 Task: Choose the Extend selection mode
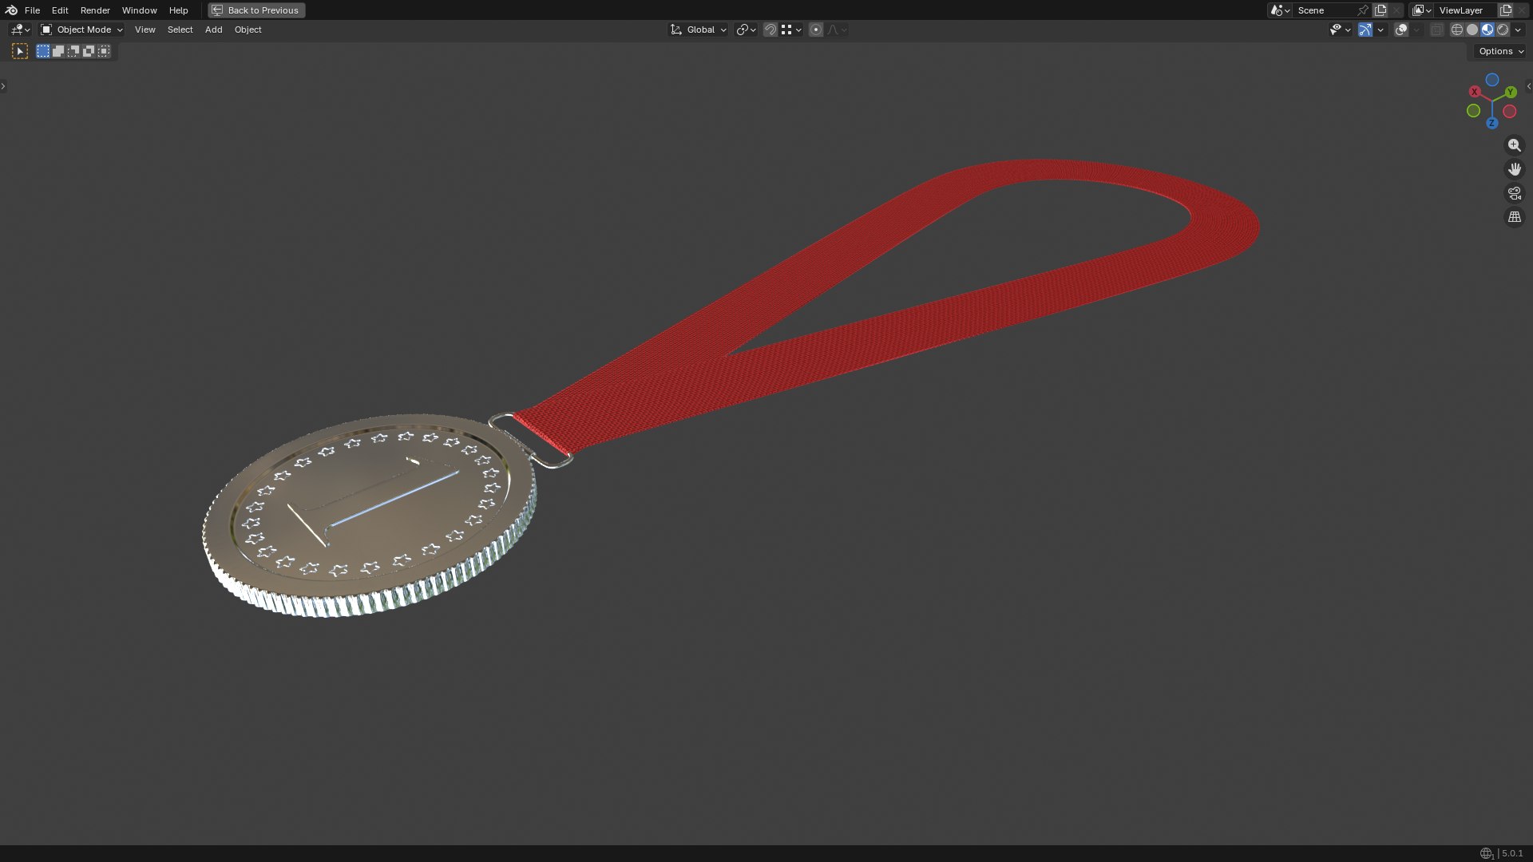[58, 51]
